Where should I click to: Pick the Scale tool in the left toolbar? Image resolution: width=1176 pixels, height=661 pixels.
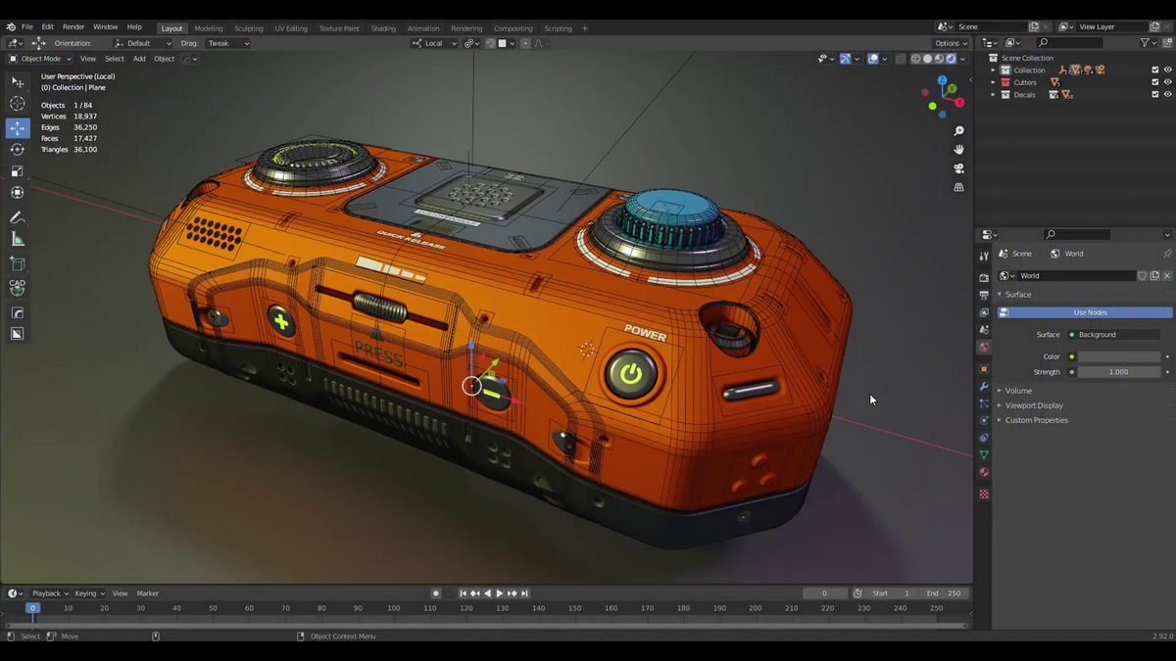click(18, 171)
